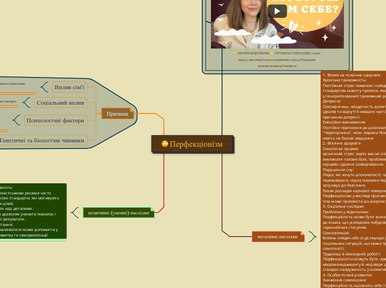Click the emoji icon in the Перфекціонізм node

coord(165,145)
